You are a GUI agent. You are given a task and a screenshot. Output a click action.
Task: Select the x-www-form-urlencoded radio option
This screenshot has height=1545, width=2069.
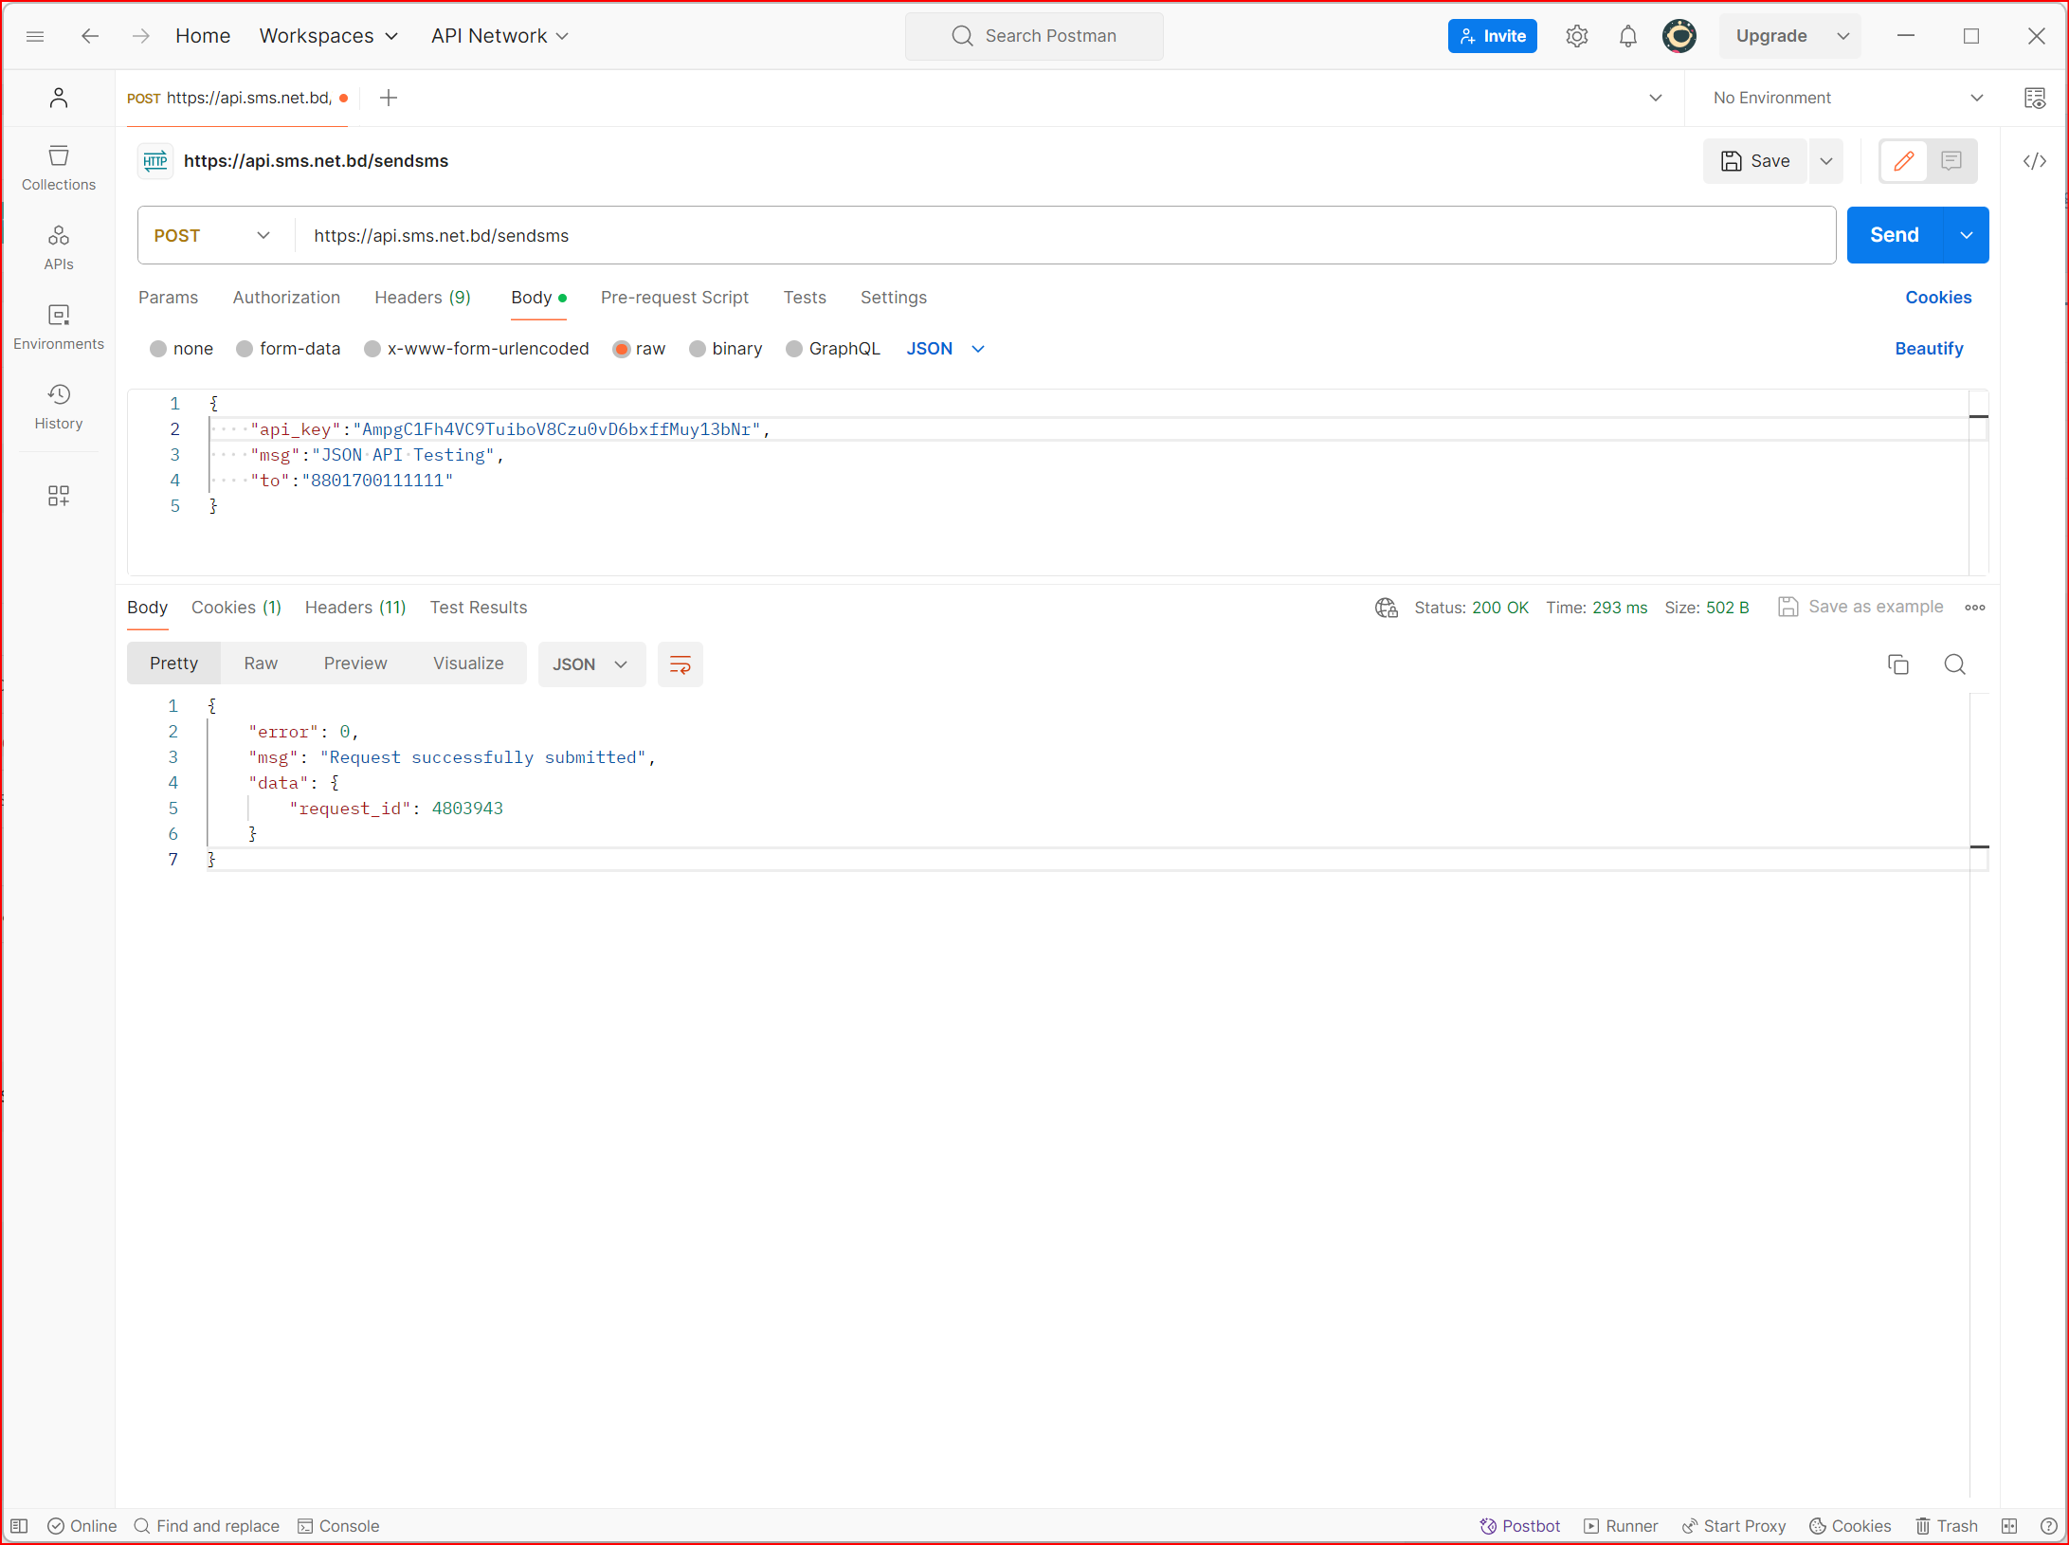(372, 349)
